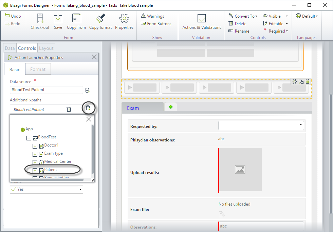Image resolution: width=333 pixels, height=232 pixels.
Task: Delete the selected control
Action: pos(237,23)
